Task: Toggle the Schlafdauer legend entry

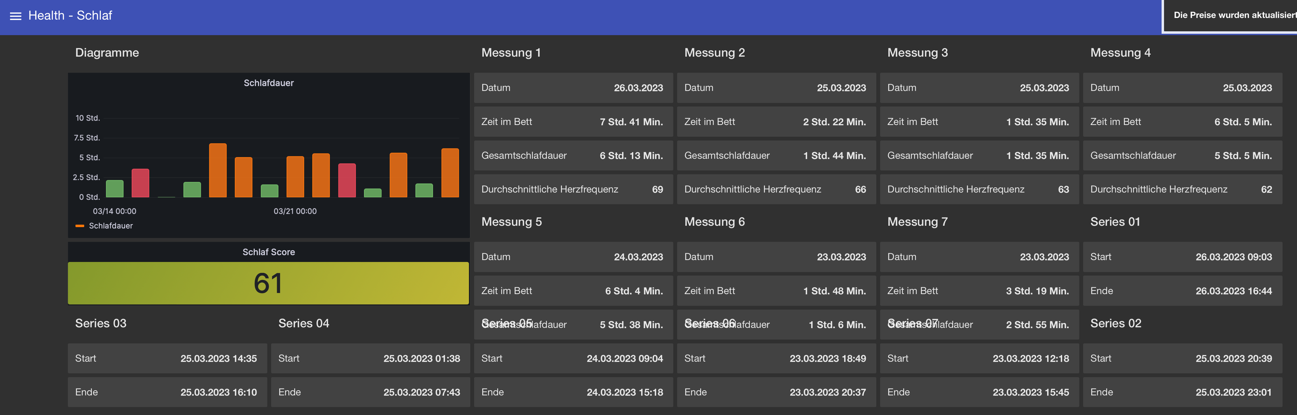Action: tap(111, 226)
